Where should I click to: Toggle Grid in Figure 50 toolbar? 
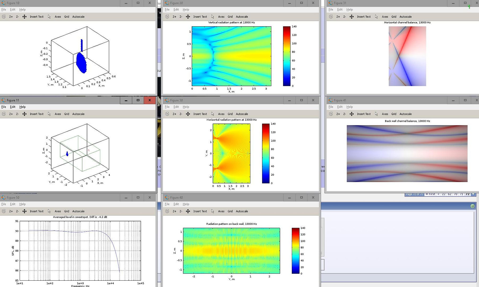[67, 211]
